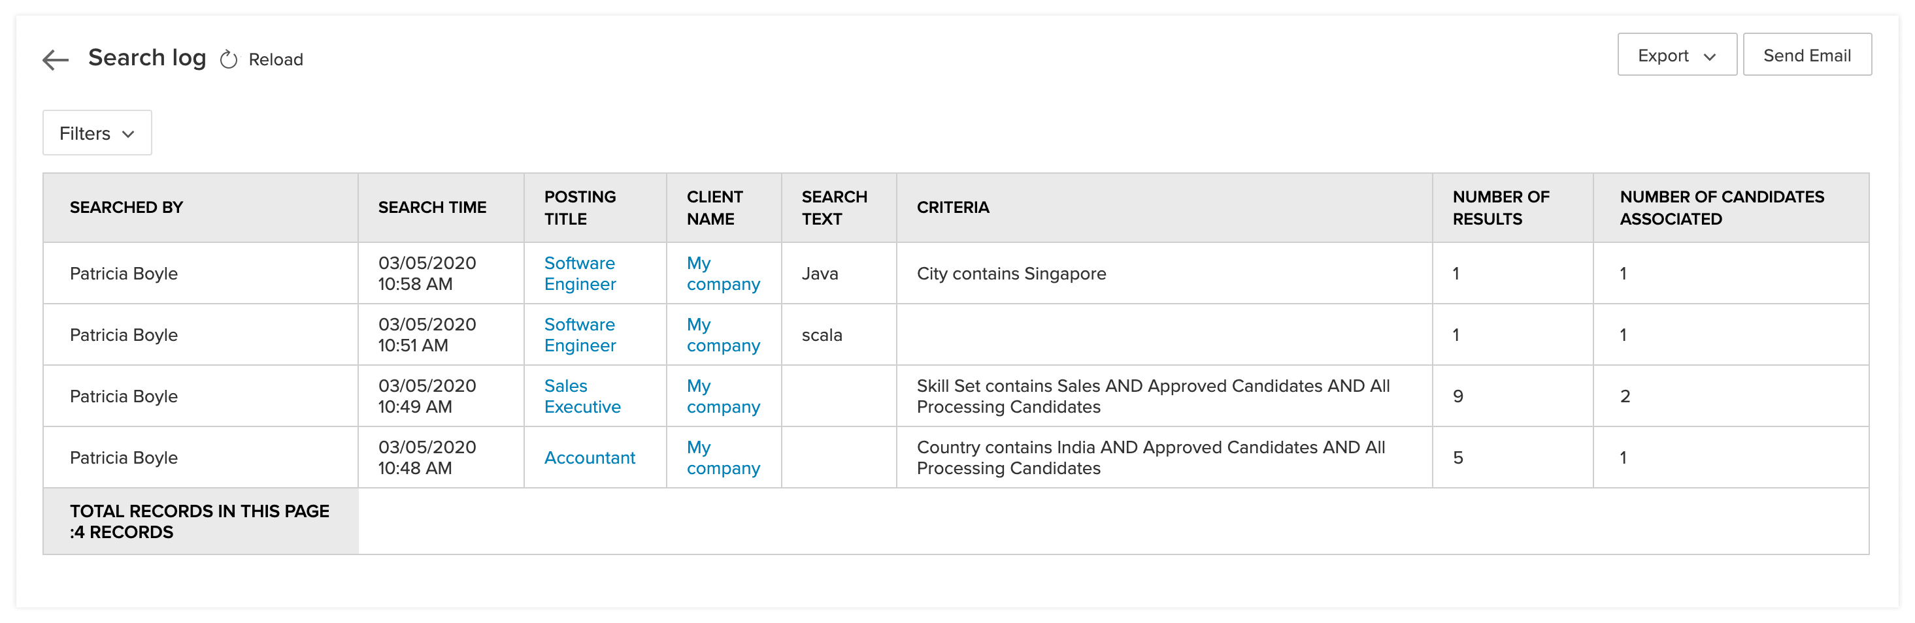
Task: Click Number of Candidates Associated column header
Action: click(x=1721, y=208)
